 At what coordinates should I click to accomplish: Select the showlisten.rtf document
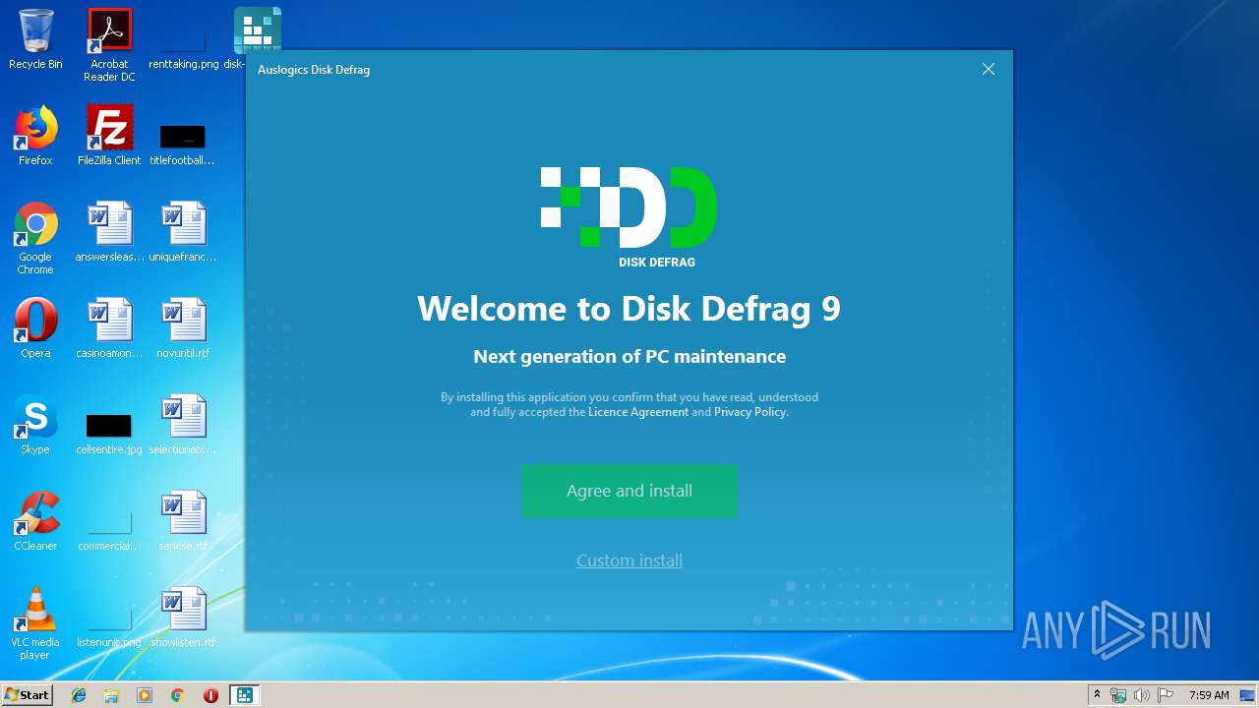click(183, 618)
